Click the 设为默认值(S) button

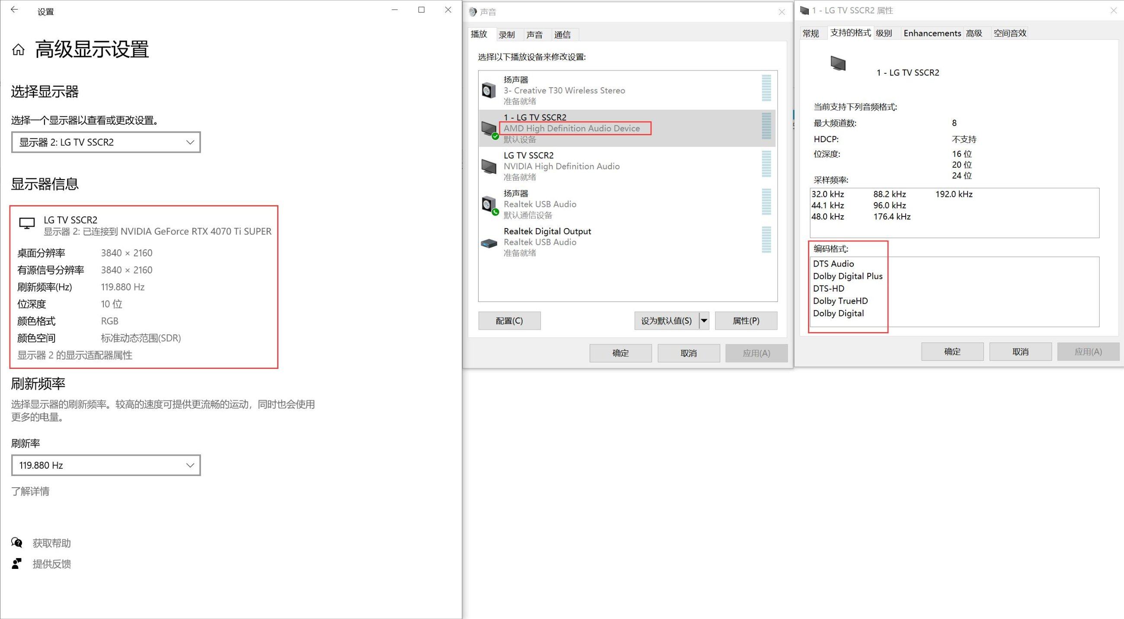[666, 321]
